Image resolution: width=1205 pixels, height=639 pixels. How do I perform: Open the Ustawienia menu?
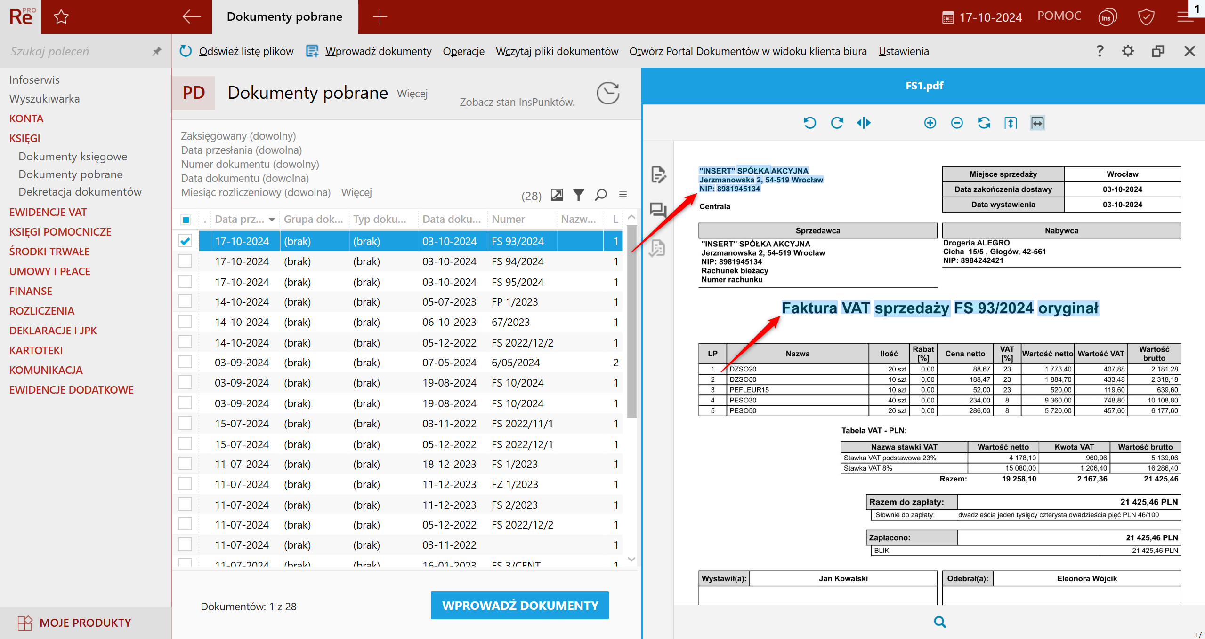(x=903, y=51)
